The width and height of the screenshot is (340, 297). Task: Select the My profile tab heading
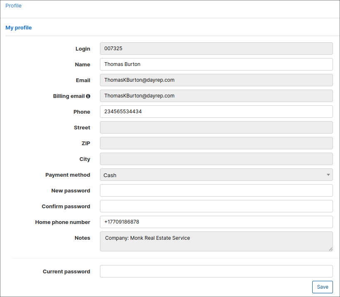[19, 28]
